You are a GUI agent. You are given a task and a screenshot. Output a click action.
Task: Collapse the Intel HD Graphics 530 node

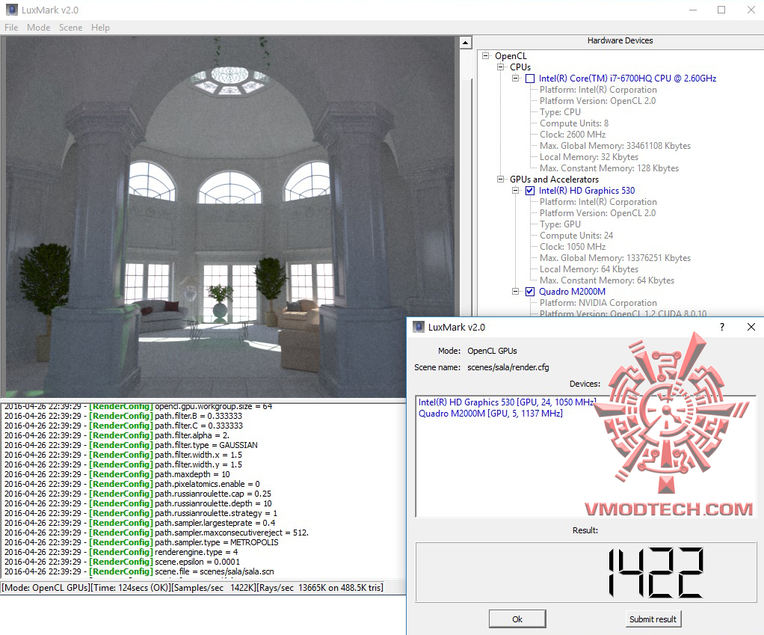[516, 190]
